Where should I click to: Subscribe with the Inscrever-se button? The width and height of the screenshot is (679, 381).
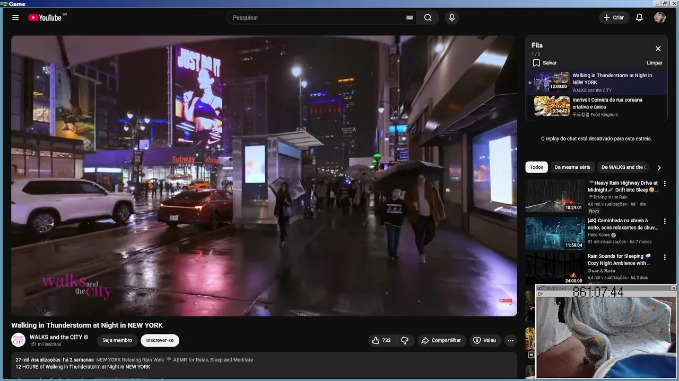click(x=160, y=340)
